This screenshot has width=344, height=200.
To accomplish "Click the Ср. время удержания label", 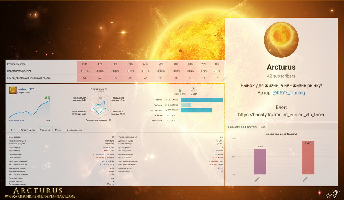I will (17, 184).
